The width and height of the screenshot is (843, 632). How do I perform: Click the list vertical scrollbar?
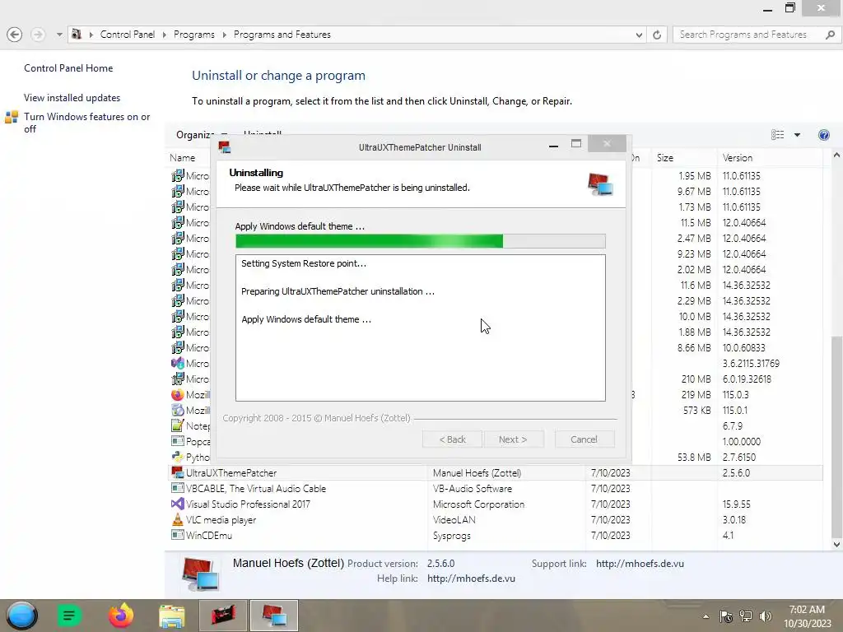click(x=836, y=435)
